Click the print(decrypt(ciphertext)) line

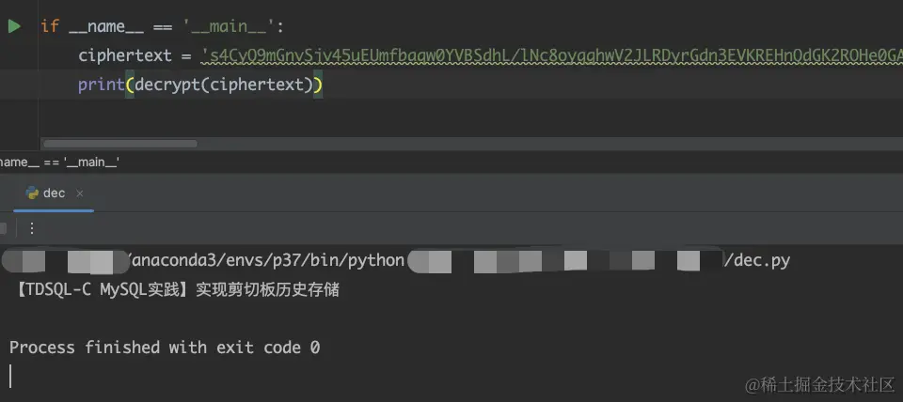(200, 85)
